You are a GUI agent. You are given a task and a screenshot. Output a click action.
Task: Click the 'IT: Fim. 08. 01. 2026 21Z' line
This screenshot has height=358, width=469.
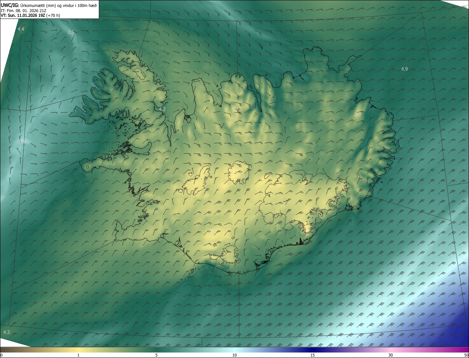[x=23, y=11]
